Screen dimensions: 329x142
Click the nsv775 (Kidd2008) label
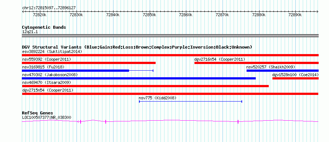coord(157,98)
